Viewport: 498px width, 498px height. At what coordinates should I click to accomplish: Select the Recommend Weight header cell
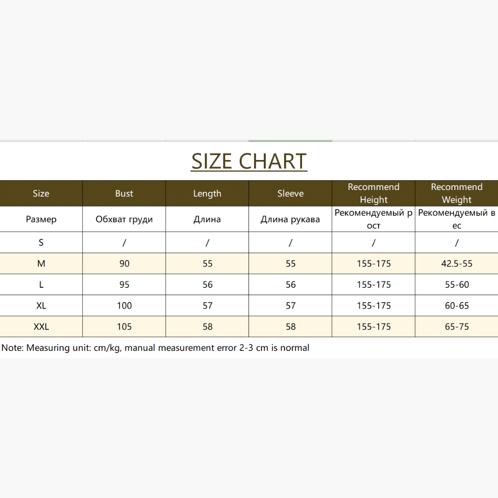click(x=456, y=193)
